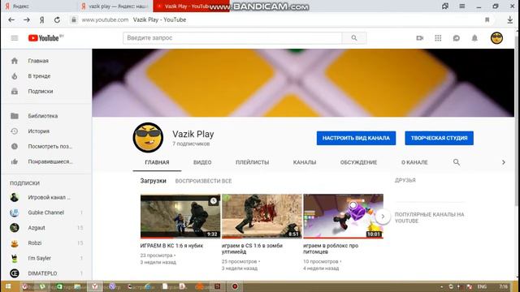Open browser downloads arrow icon
Screen dimensions: 520x292
(510, 19)
